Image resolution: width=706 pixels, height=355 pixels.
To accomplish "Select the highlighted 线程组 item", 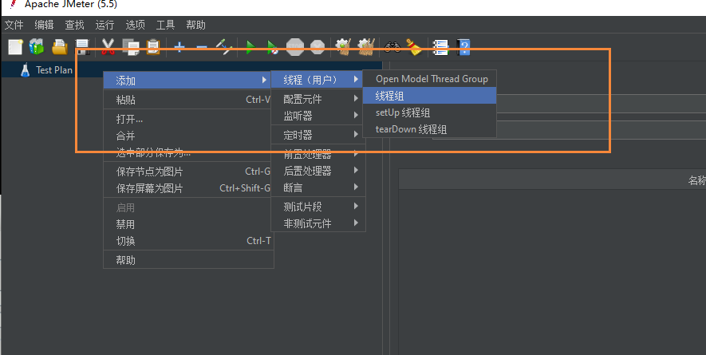I will 429,96.
